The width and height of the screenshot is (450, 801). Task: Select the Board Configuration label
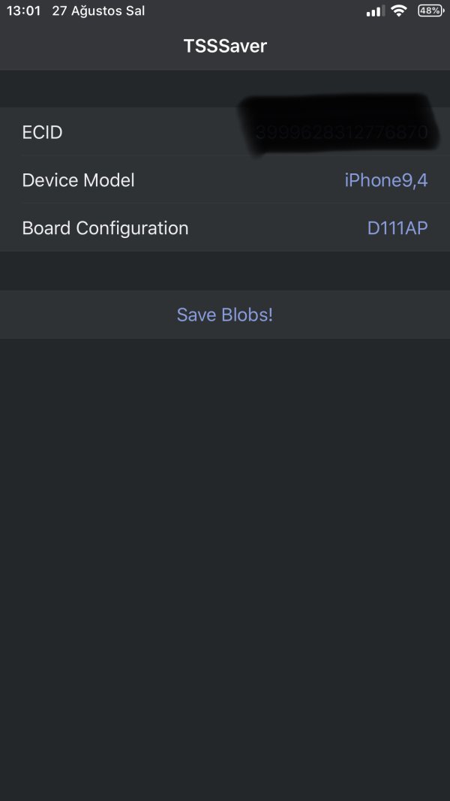(x=105, y=228)
